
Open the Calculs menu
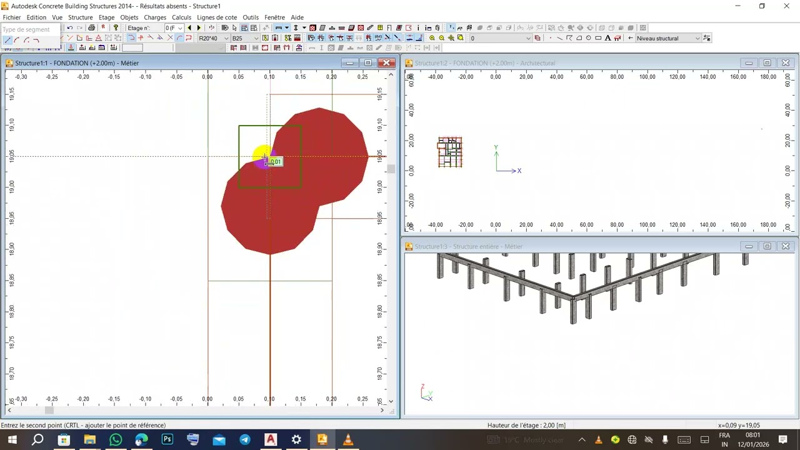(182, 17)
